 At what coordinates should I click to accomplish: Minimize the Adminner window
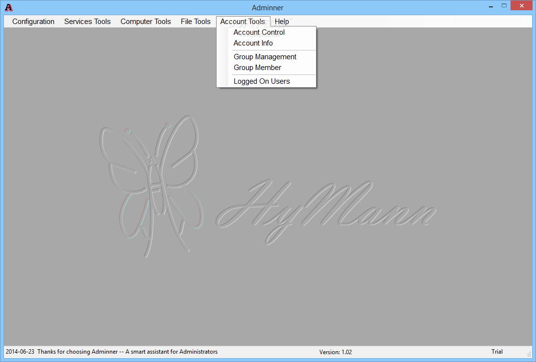tap(491, 6)
